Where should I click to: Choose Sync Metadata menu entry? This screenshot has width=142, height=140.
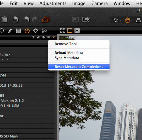pos(79,58)
